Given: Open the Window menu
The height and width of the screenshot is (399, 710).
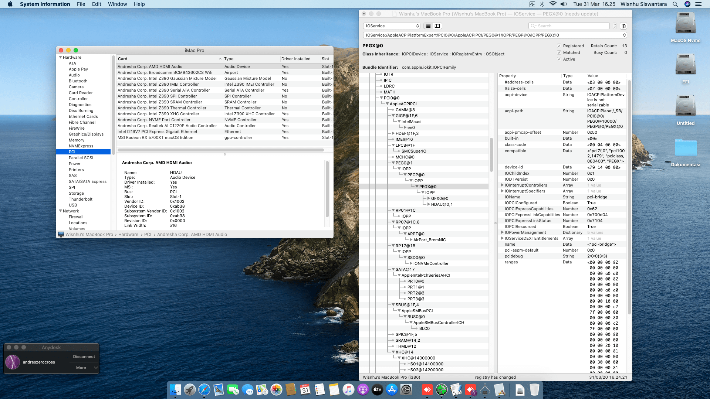Looking at the screenshot, I should coord(117,4).
